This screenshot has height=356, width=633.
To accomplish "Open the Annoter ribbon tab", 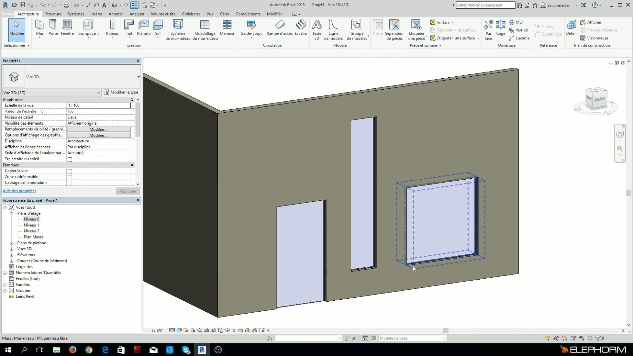I will click(x=116, y=14).
